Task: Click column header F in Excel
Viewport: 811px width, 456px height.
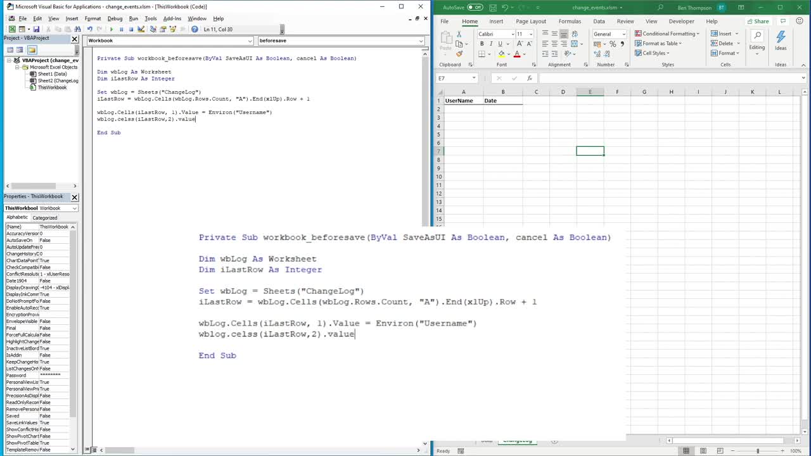Action: (617, 92)
